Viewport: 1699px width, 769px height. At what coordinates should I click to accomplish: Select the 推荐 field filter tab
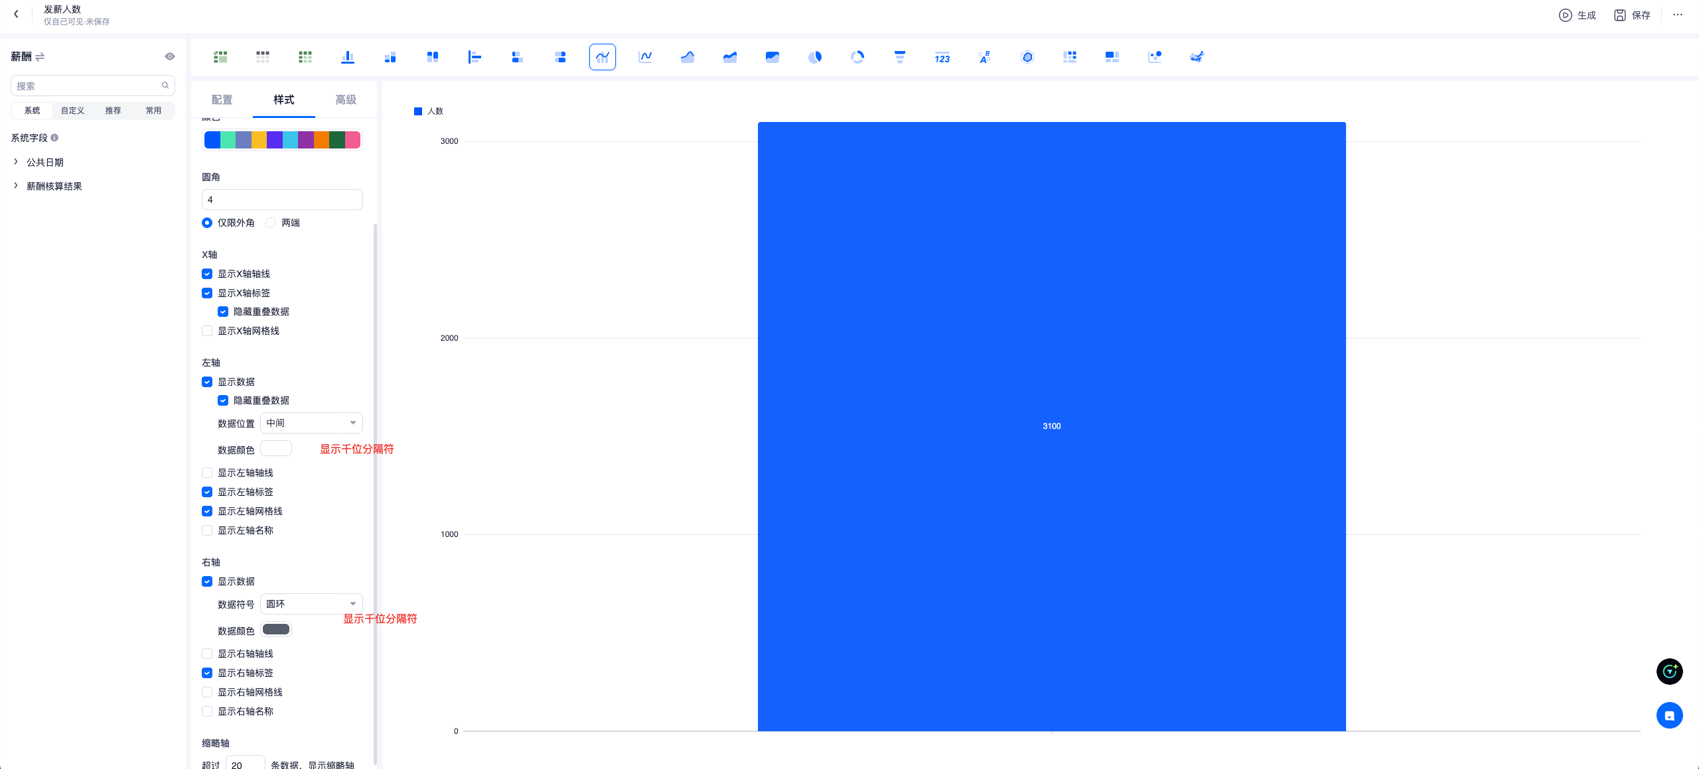113,111
